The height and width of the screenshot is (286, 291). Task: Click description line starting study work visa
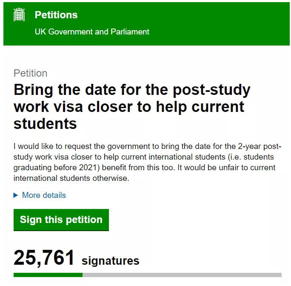point(144,157)
